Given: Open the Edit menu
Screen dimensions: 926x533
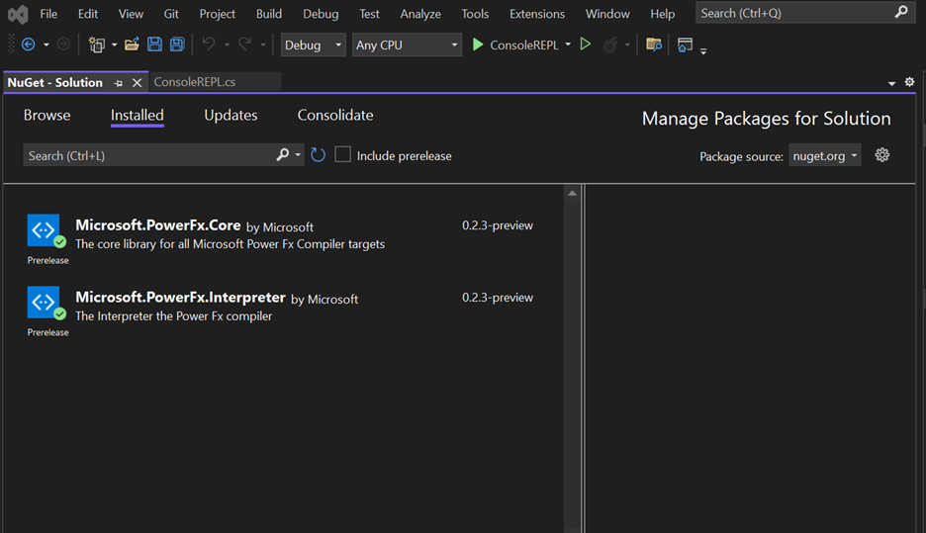Looking at the screenshot, I should 88,14.
